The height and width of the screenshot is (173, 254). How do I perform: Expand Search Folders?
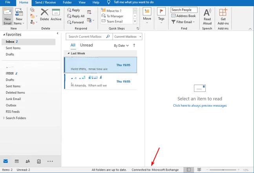click(x=4, y=118)
